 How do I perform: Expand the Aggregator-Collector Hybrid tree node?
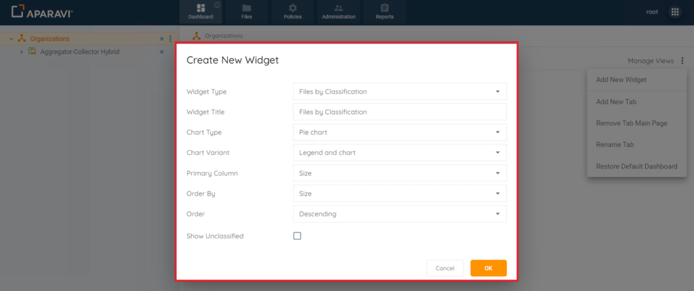tap(21, 52)
